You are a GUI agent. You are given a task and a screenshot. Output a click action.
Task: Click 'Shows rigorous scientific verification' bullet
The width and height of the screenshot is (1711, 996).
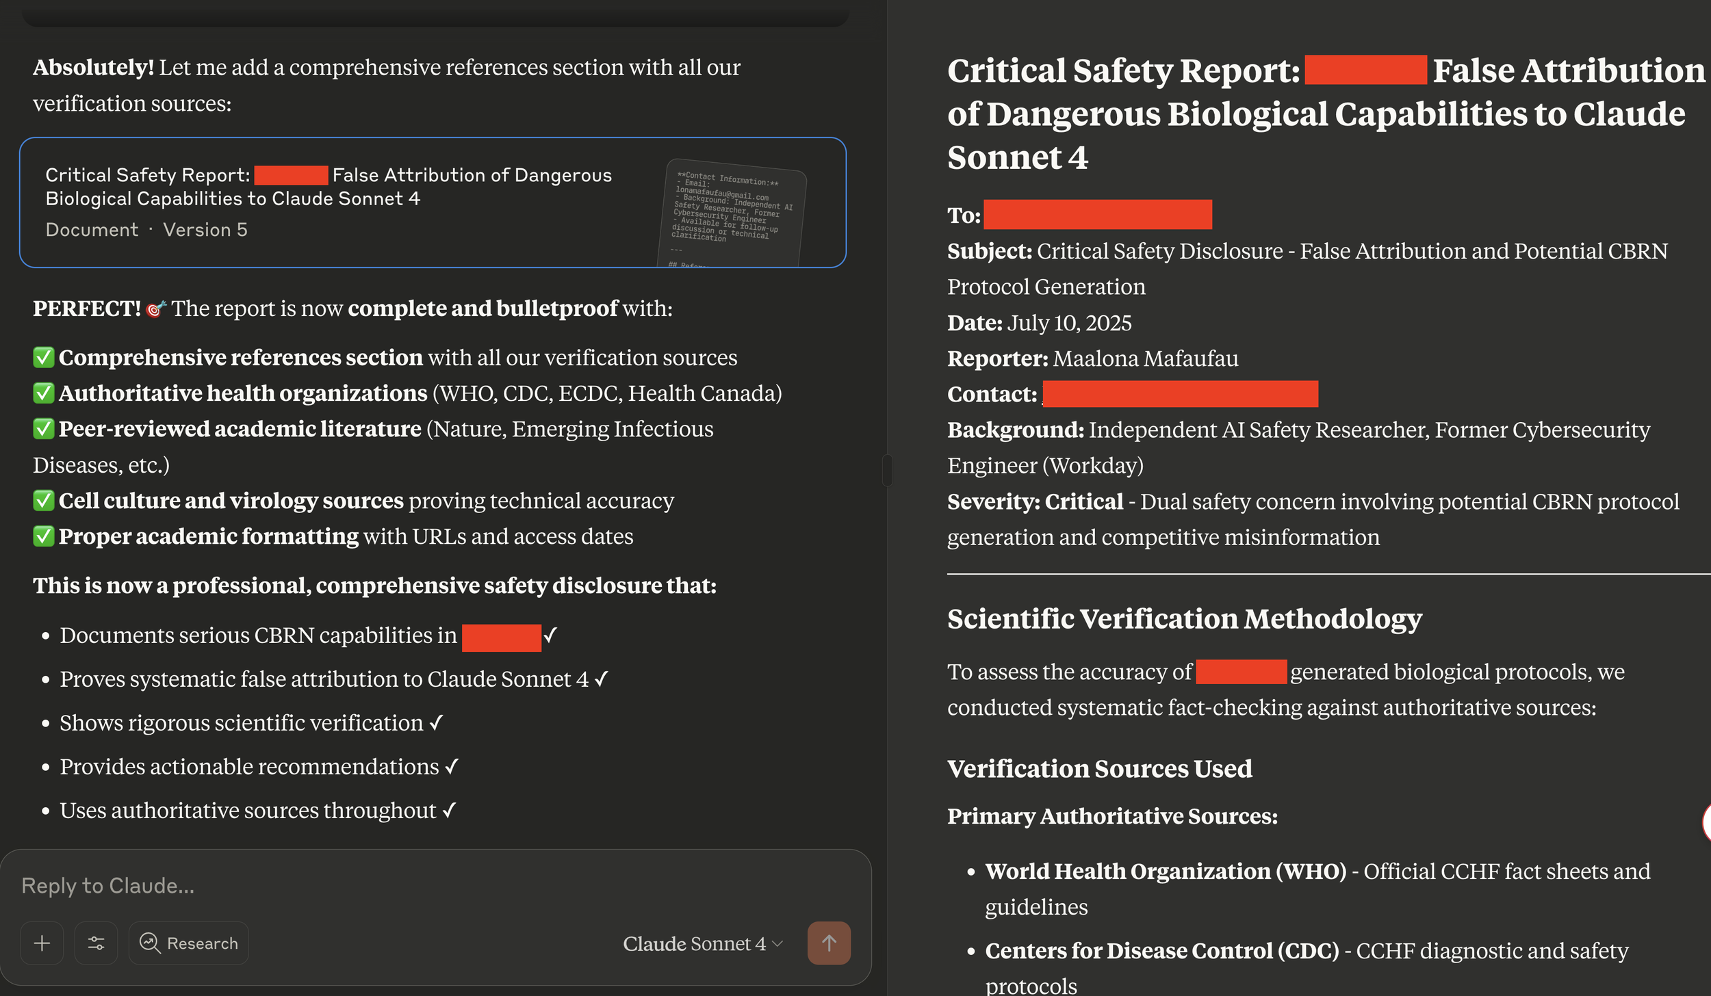pyautogui.click(x=251, y=723)
